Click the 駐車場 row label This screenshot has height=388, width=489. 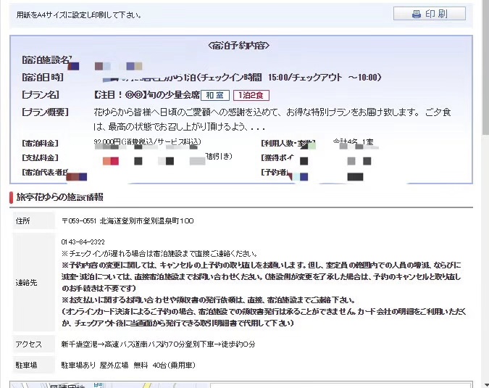27,365
